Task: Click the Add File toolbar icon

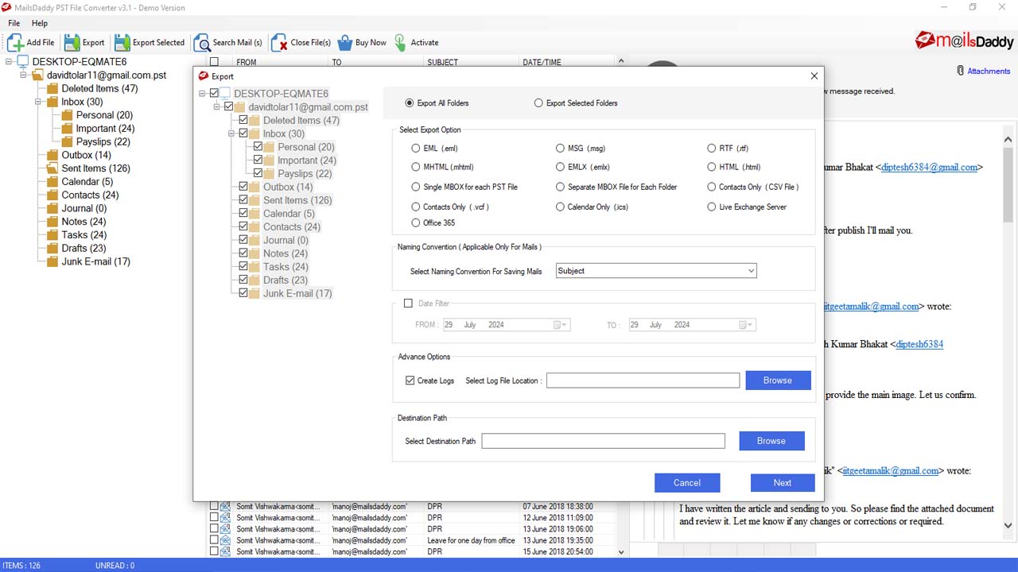Action: click(17, 43)
